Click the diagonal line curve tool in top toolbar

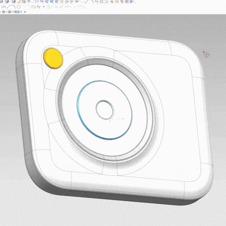tap(87, 1)
